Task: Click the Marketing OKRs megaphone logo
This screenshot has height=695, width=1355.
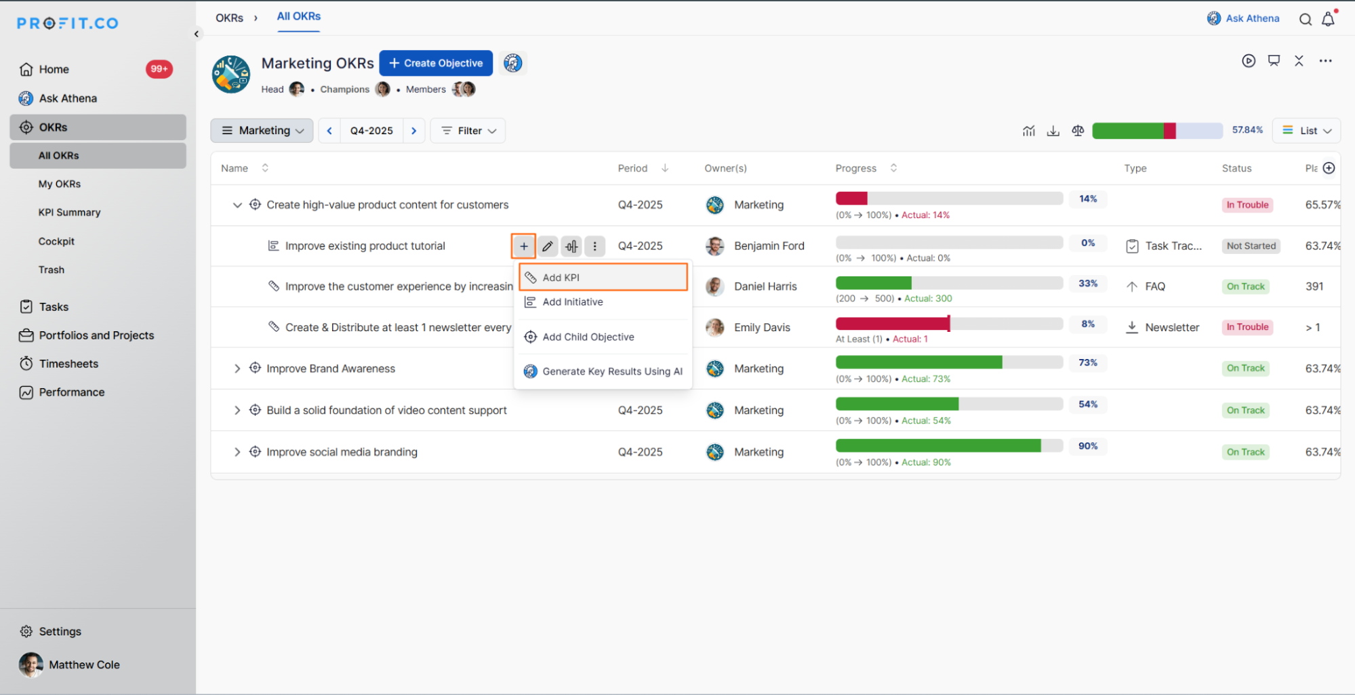Action: coord(231,74)
